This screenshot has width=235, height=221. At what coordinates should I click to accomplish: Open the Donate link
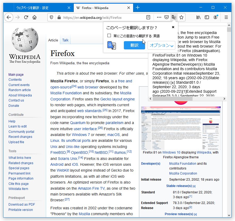point(14,106)
